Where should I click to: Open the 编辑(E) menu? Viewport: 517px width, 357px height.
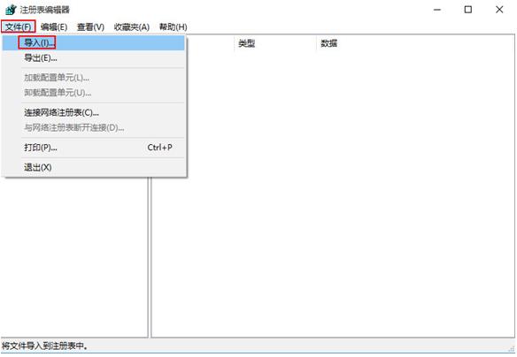(x=54, y=27)
